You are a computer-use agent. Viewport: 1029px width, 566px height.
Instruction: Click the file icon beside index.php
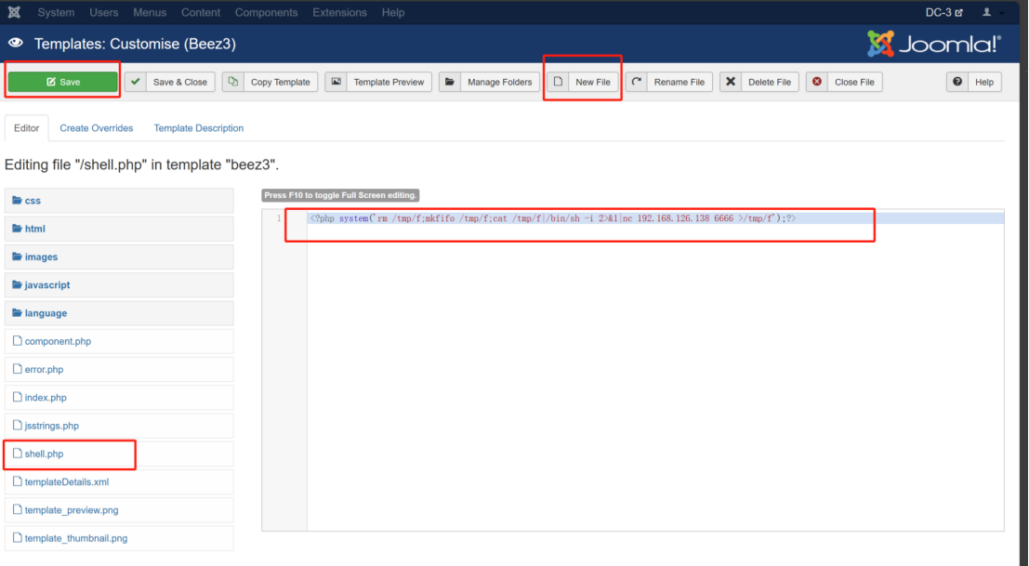click(x=17, y=398)
